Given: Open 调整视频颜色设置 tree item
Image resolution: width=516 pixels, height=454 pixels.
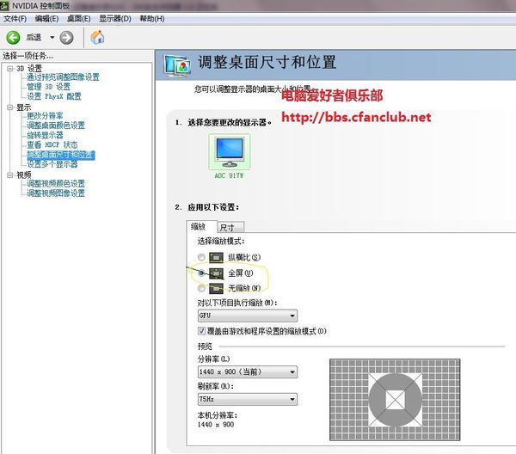Looking at the screenshot, I should pyautogui.click(x=56, y=183).
